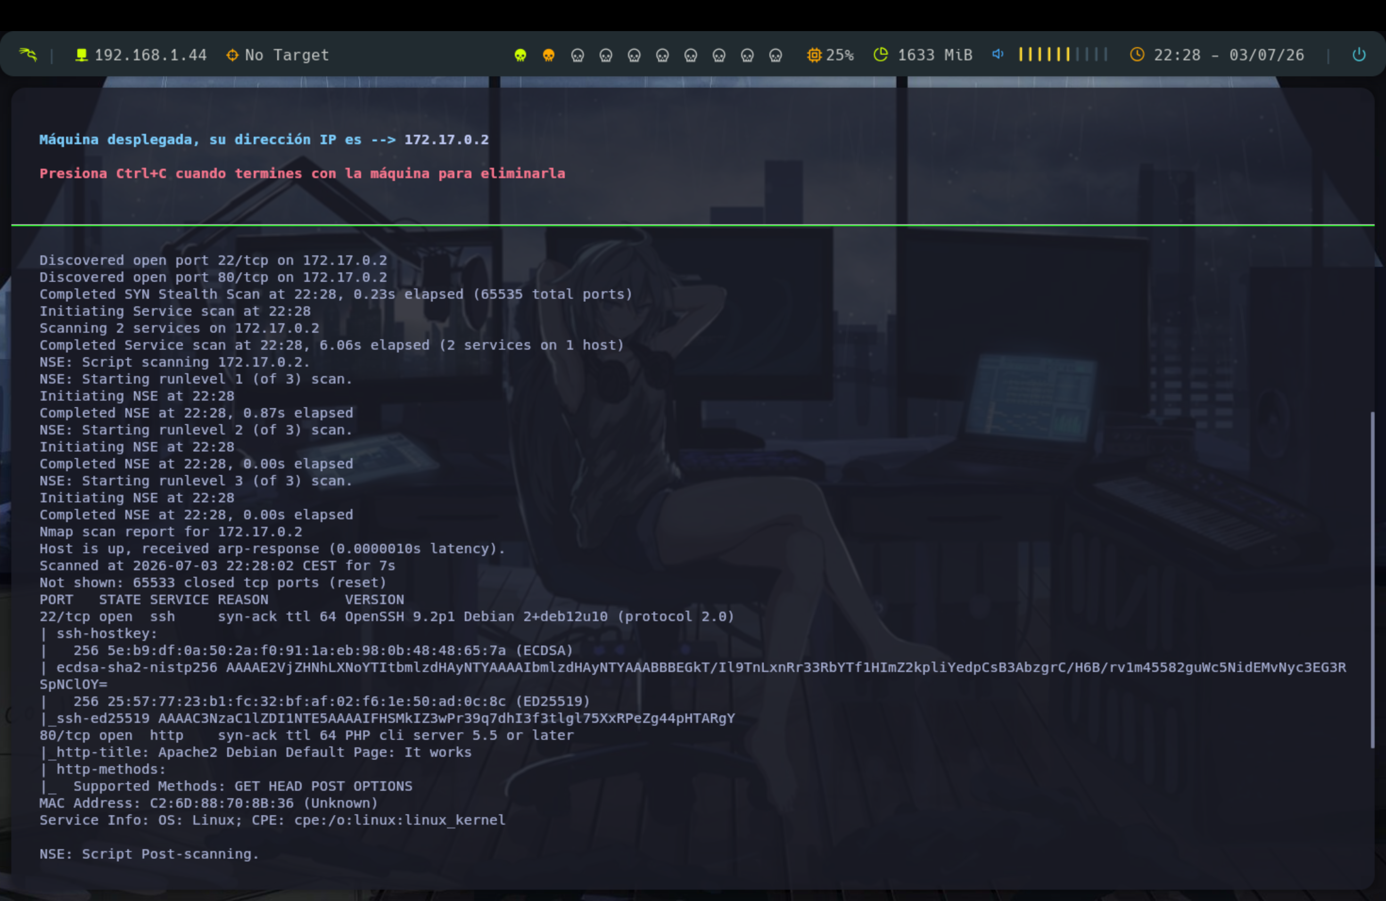Click the clock icon in the bar

(1137, 55)
